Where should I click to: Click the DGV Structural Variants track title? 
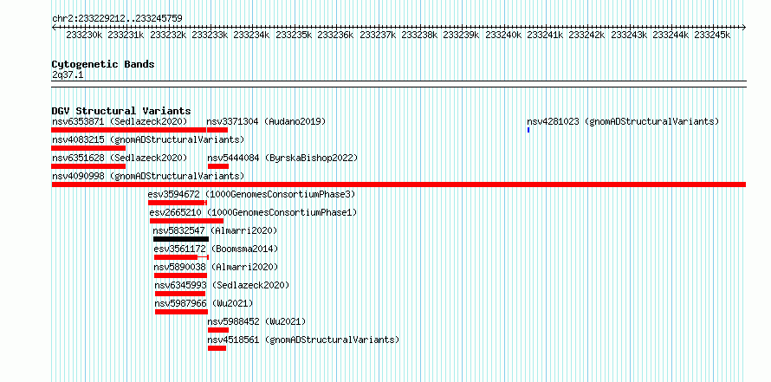click(121, 111)
